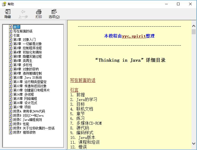Click page icon beside 第1章 对象入门

coord(11,40)
